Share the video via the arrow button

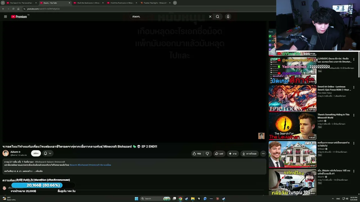219,153
